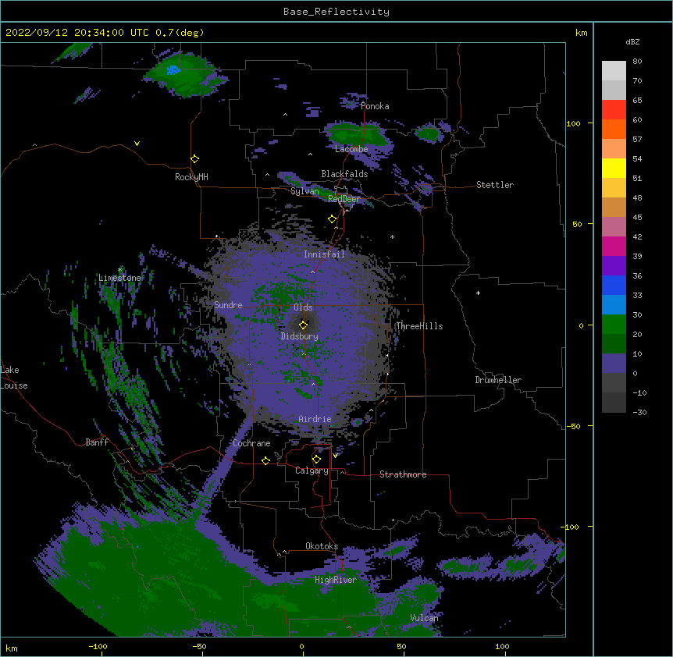Click the Calgary city label
This screenshot has height=657, width=673.
tap(312, 471)
